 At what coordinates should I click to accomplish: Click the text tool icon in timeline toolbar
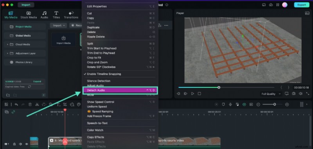58,104
